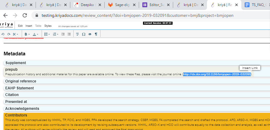This screenshot has width=270, height=130.
Task: Click the scissors cut icon
Action: (14, 34)
